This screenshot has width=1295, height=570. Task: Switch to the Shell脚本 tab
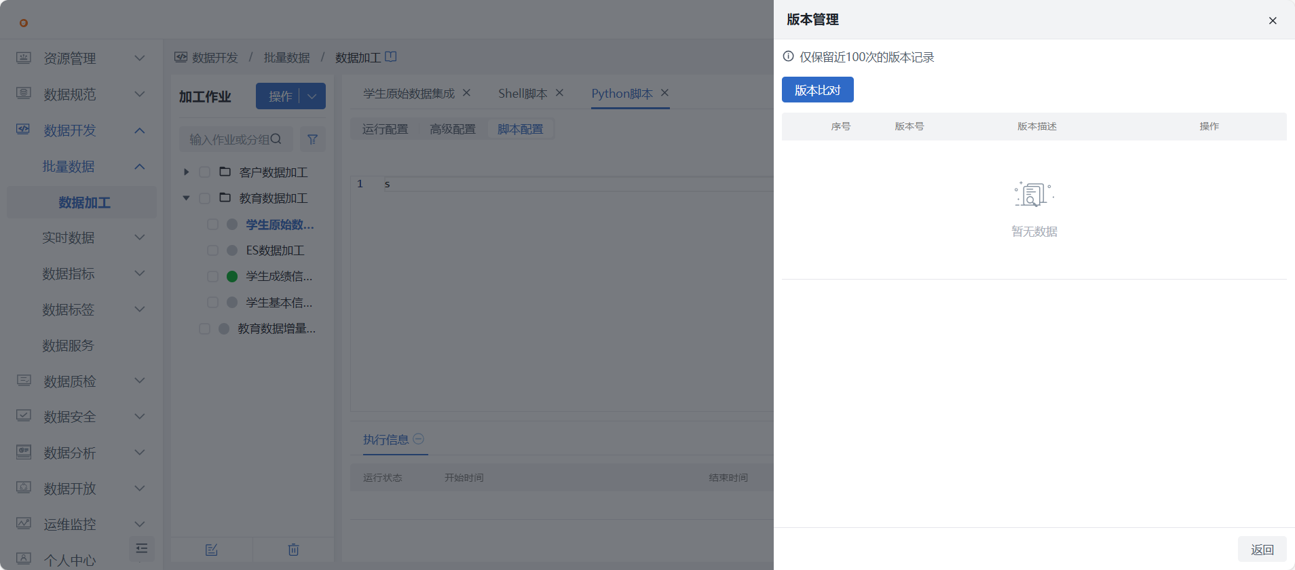523,94
